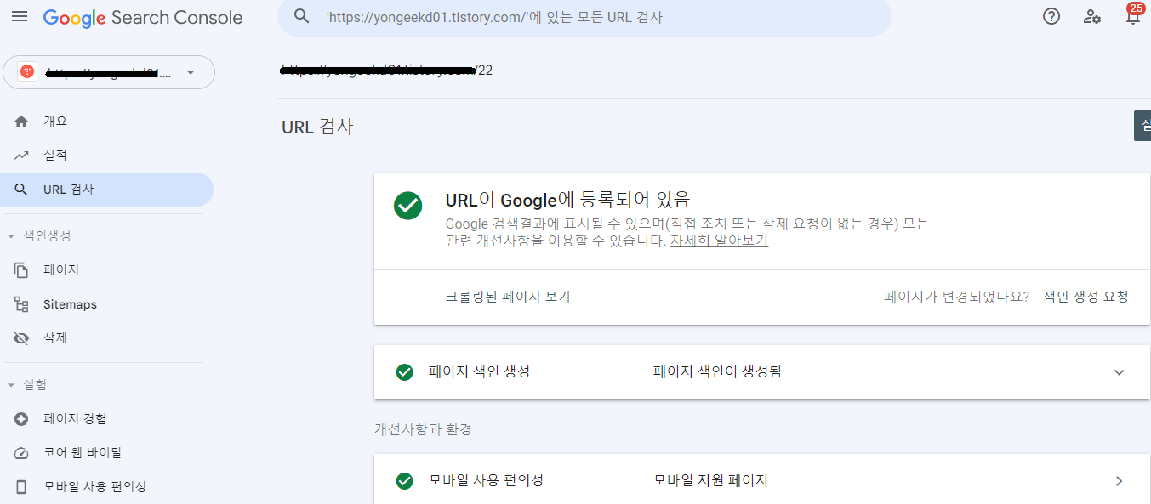The image size is (1151, 504).
Task: Click the Google Search Console logo
Action: 143,17
